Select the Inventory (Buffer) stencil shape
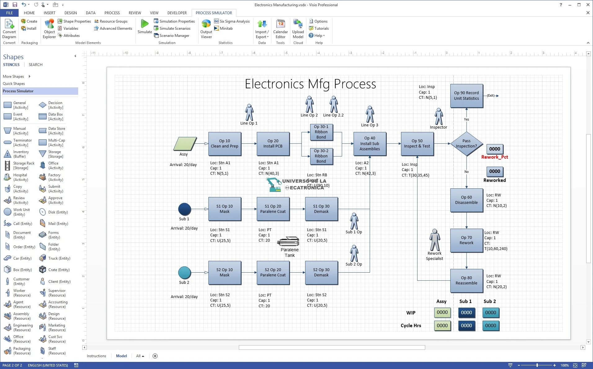The width and height of the screenshot is (593, 369). click(x=16, y=154)
